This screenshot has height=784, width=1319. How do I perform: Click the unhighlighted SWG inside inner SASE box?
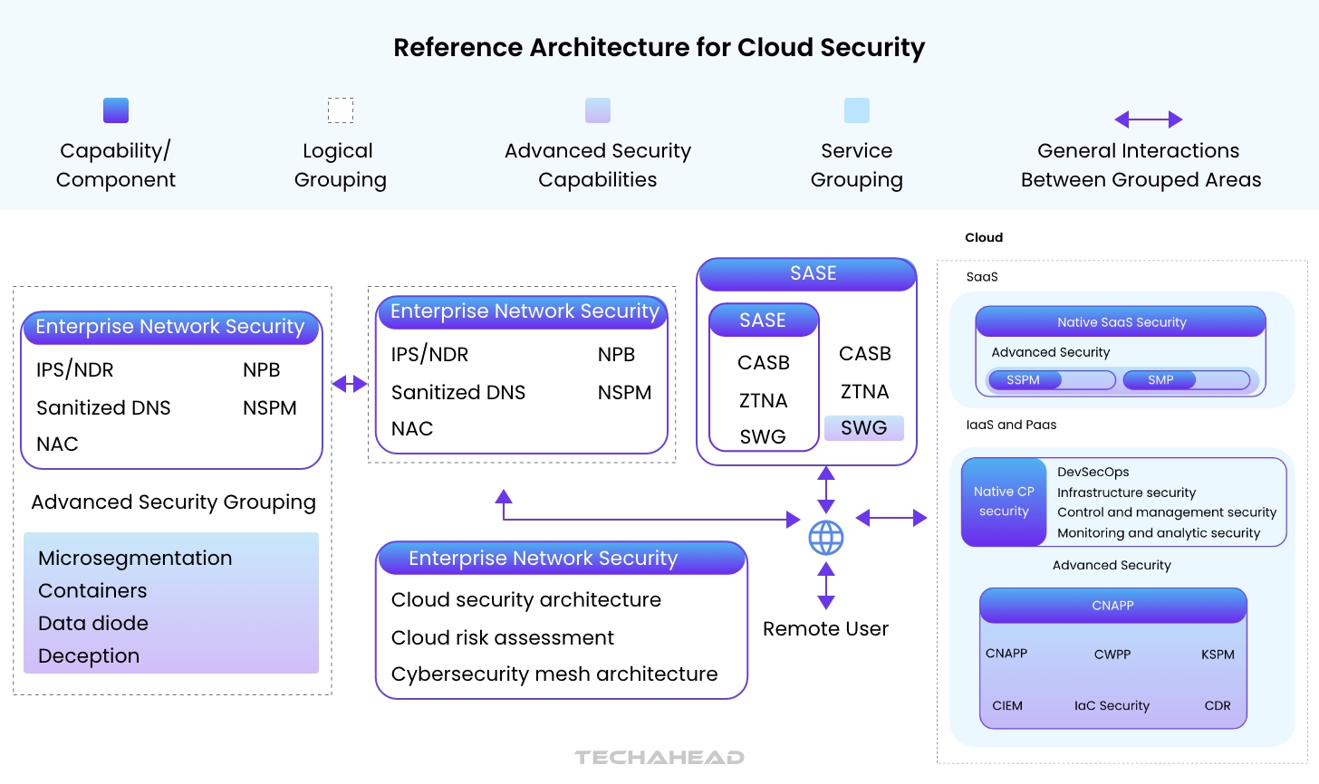point(763,436)
